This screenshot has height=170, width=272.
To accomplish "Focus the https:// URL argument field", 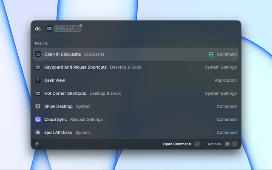I will (x=68, y=28).
